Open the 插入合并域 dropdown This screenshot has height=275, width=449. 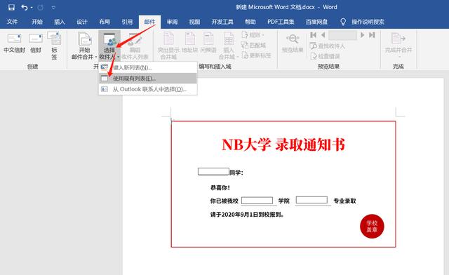[x=229, y=46]
